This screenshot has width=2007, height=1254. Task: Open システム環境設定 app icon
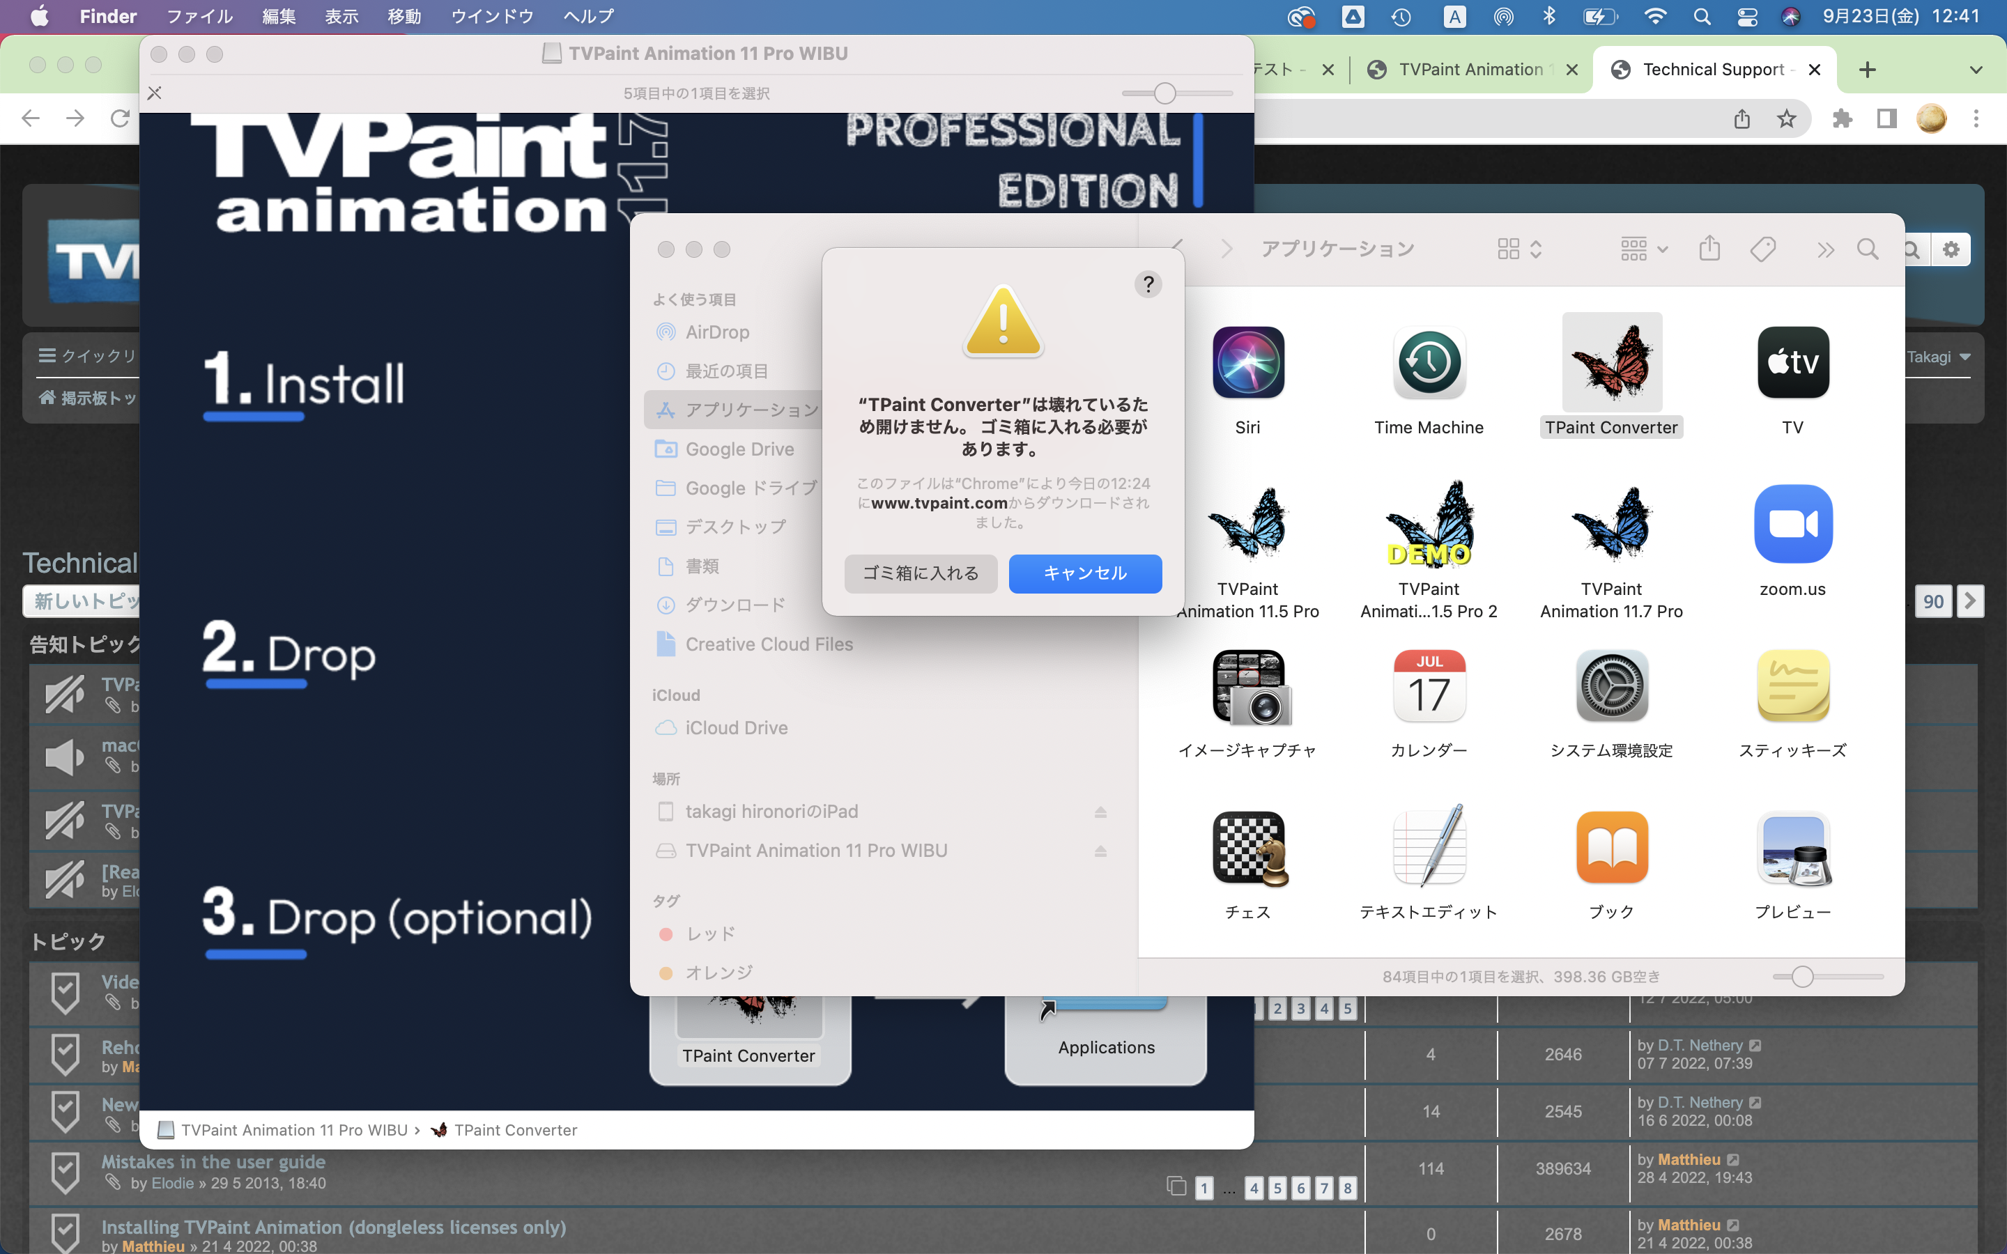point(1611,686)
